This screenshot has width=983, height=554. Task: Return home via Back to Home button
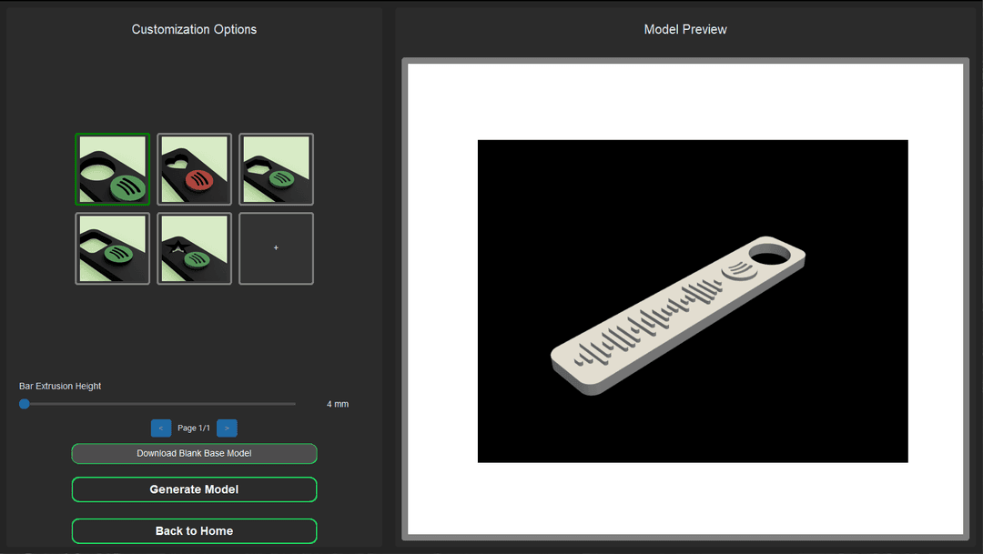point(194,530)
